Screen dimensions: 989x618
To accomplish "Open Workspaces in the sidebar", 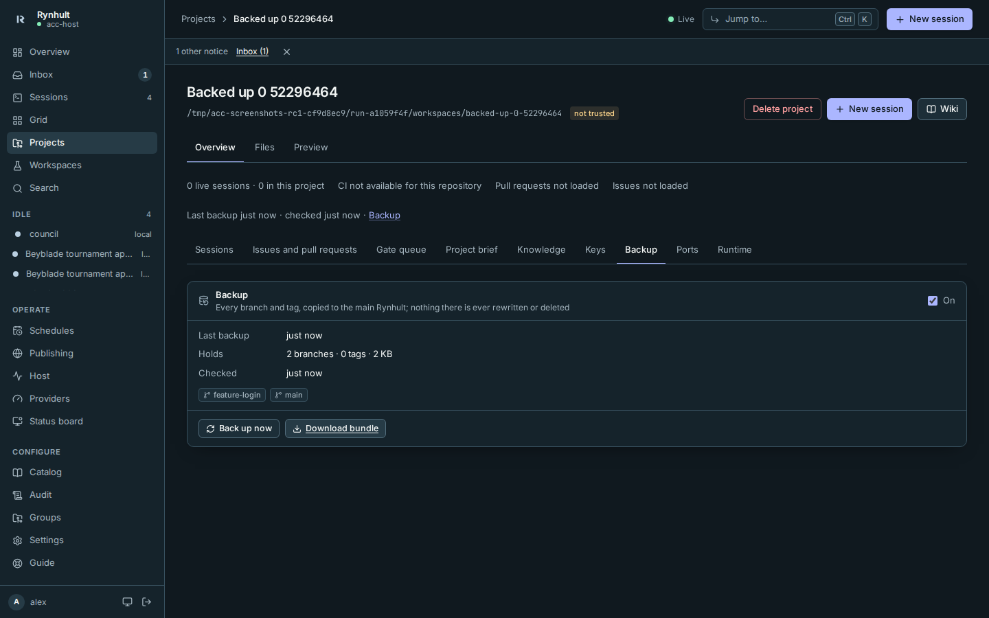I will (x=82, y=165).
